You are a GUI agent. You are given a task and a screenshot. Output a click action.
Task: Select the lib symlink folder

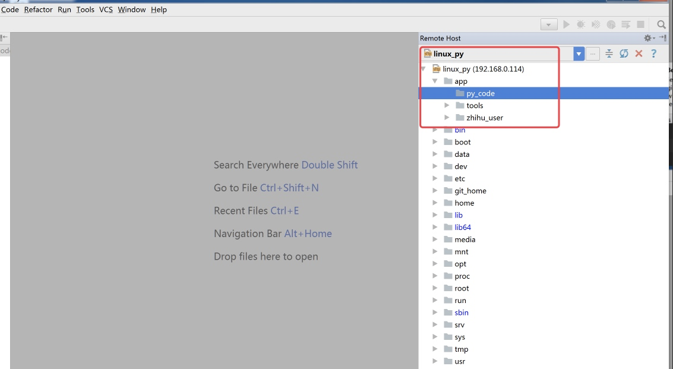pyautogui.click(x=459, y=215)
